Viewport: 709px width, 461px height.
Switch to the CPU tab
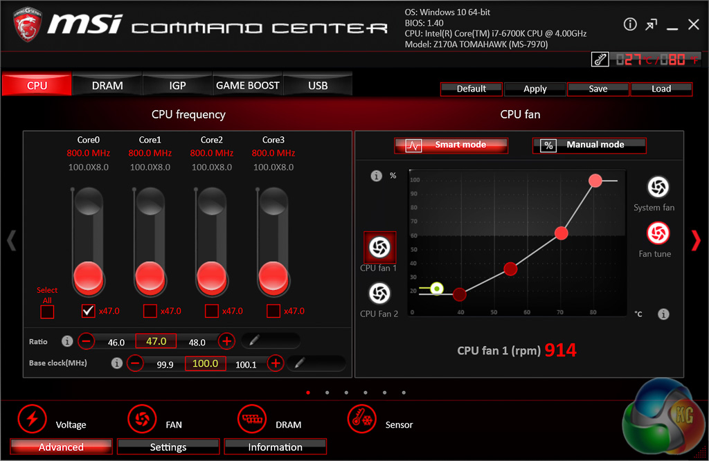pos(37,84)
